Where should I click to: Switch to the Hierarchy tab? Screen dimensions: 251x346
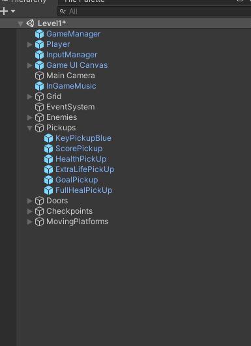[27, 1]
